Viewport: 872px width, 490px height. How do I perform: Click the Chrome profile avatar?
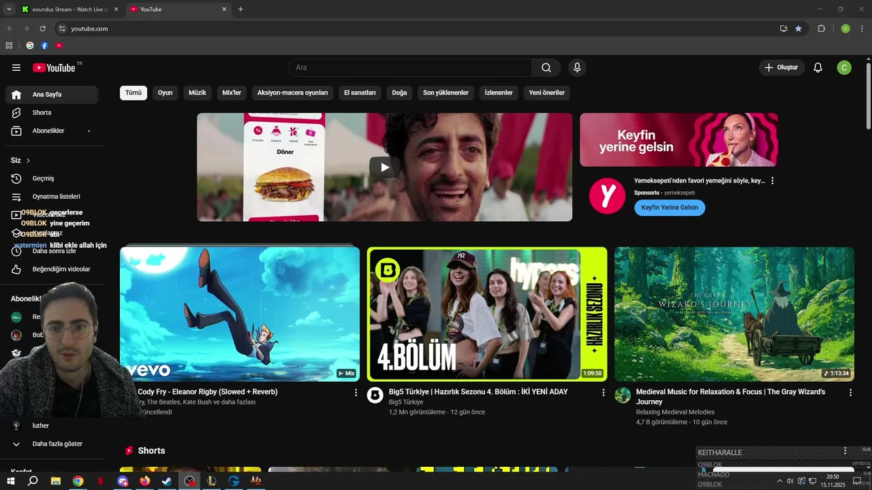[845, 29]
